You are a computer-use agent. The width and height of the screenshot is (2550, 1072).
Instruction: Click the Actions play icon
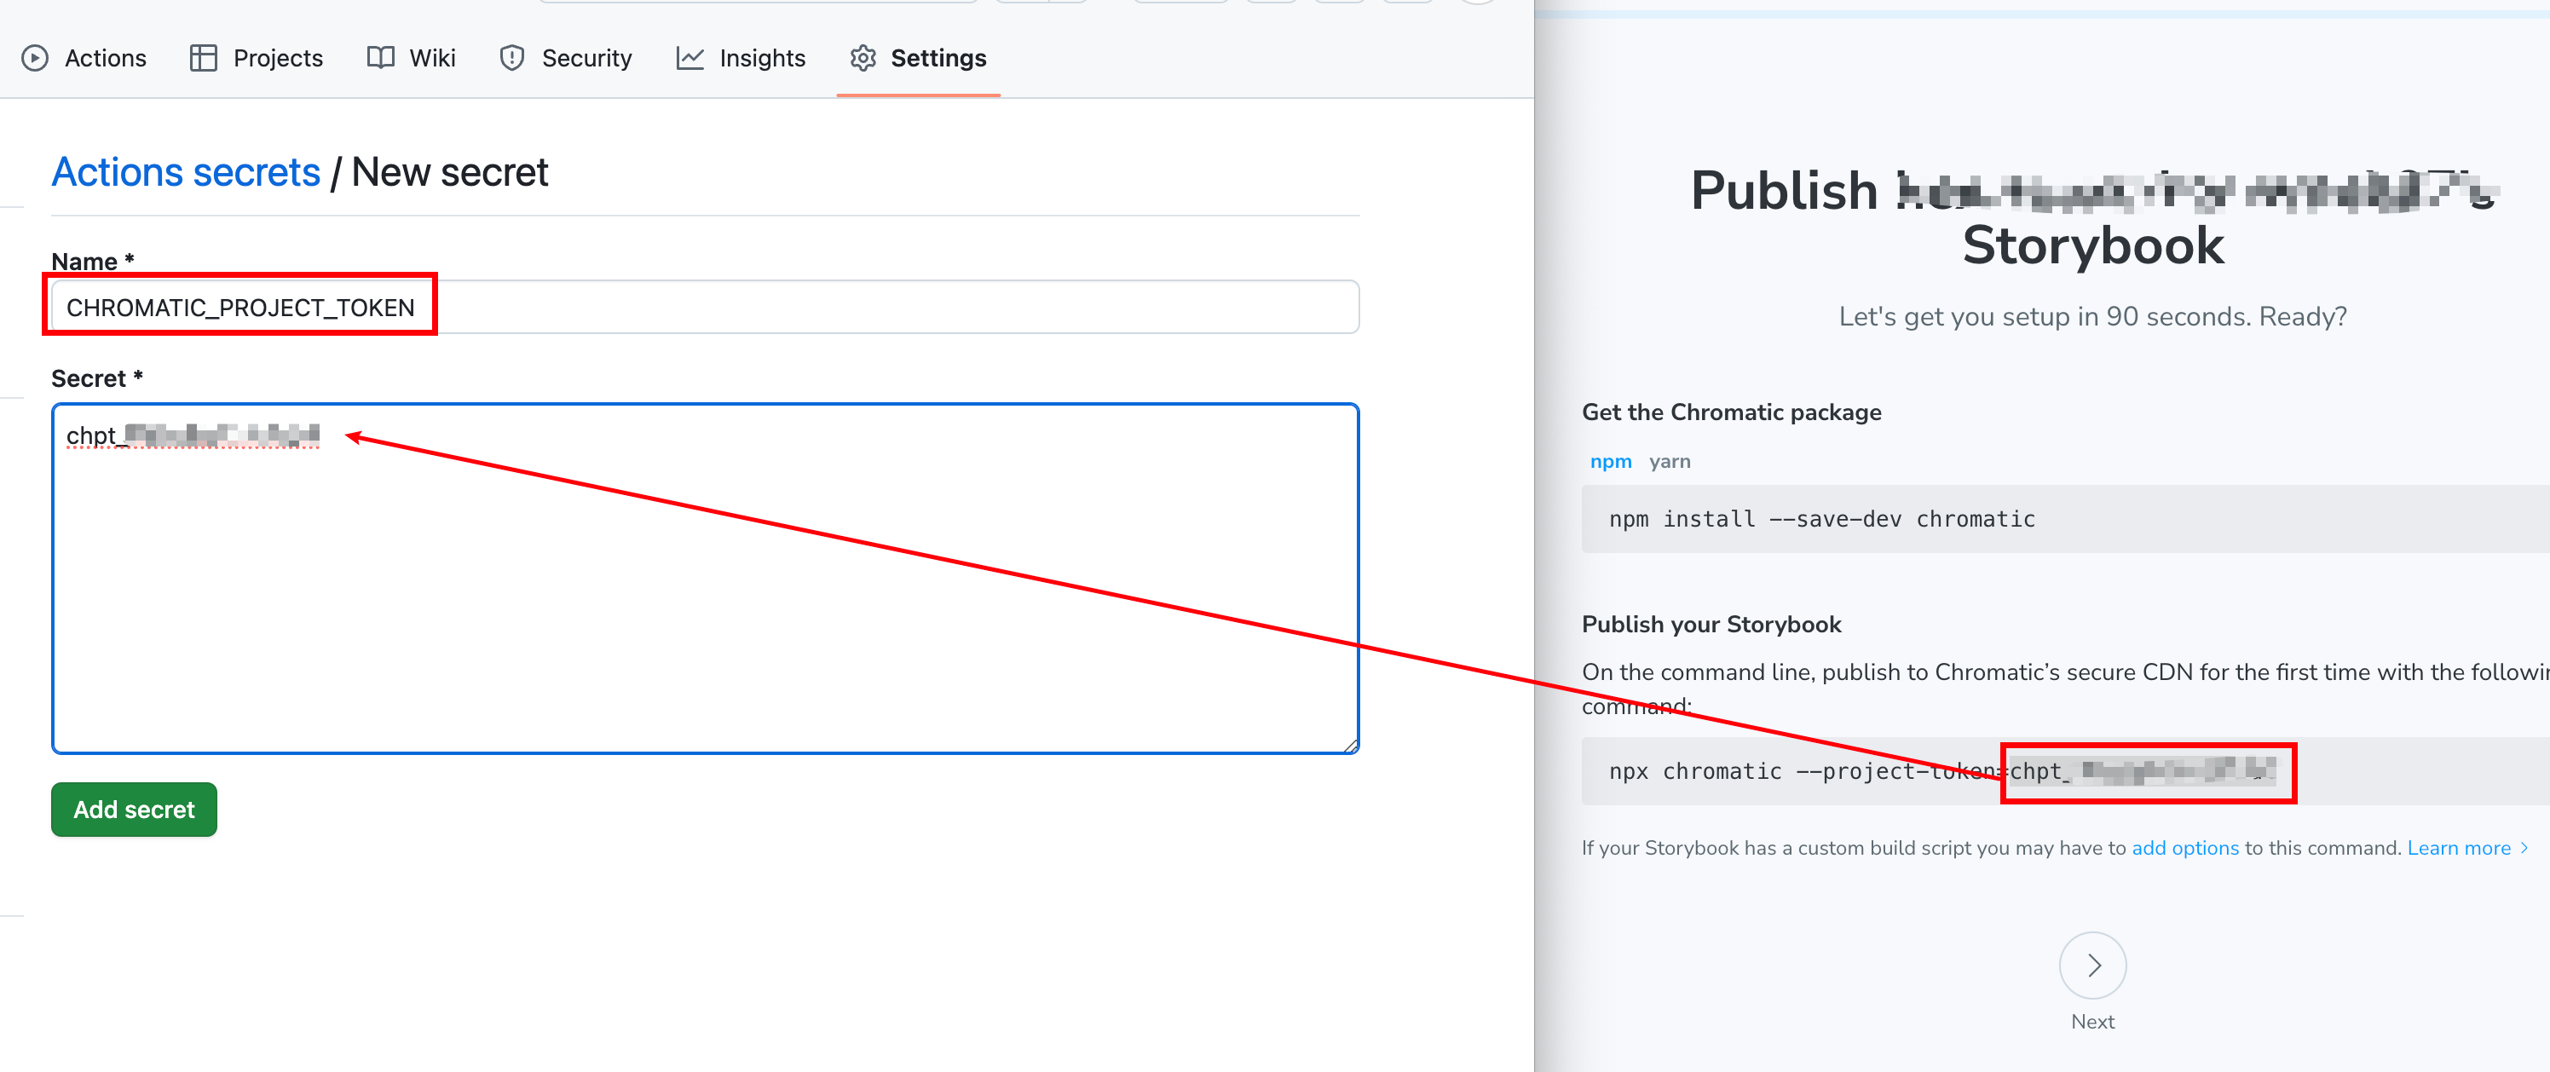(35, 59)
